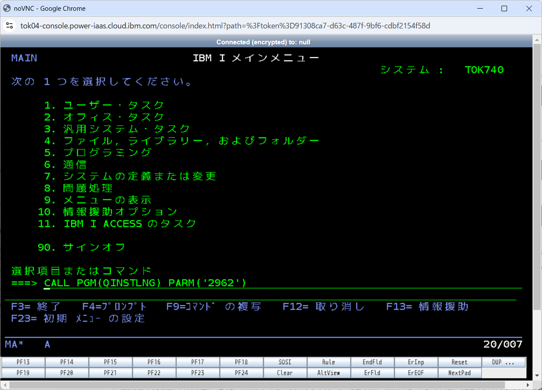Image resolution: width=542 pixels, height=390 pixels.
Task: Click the PF19 keypad button
Action: coord(23,373)
